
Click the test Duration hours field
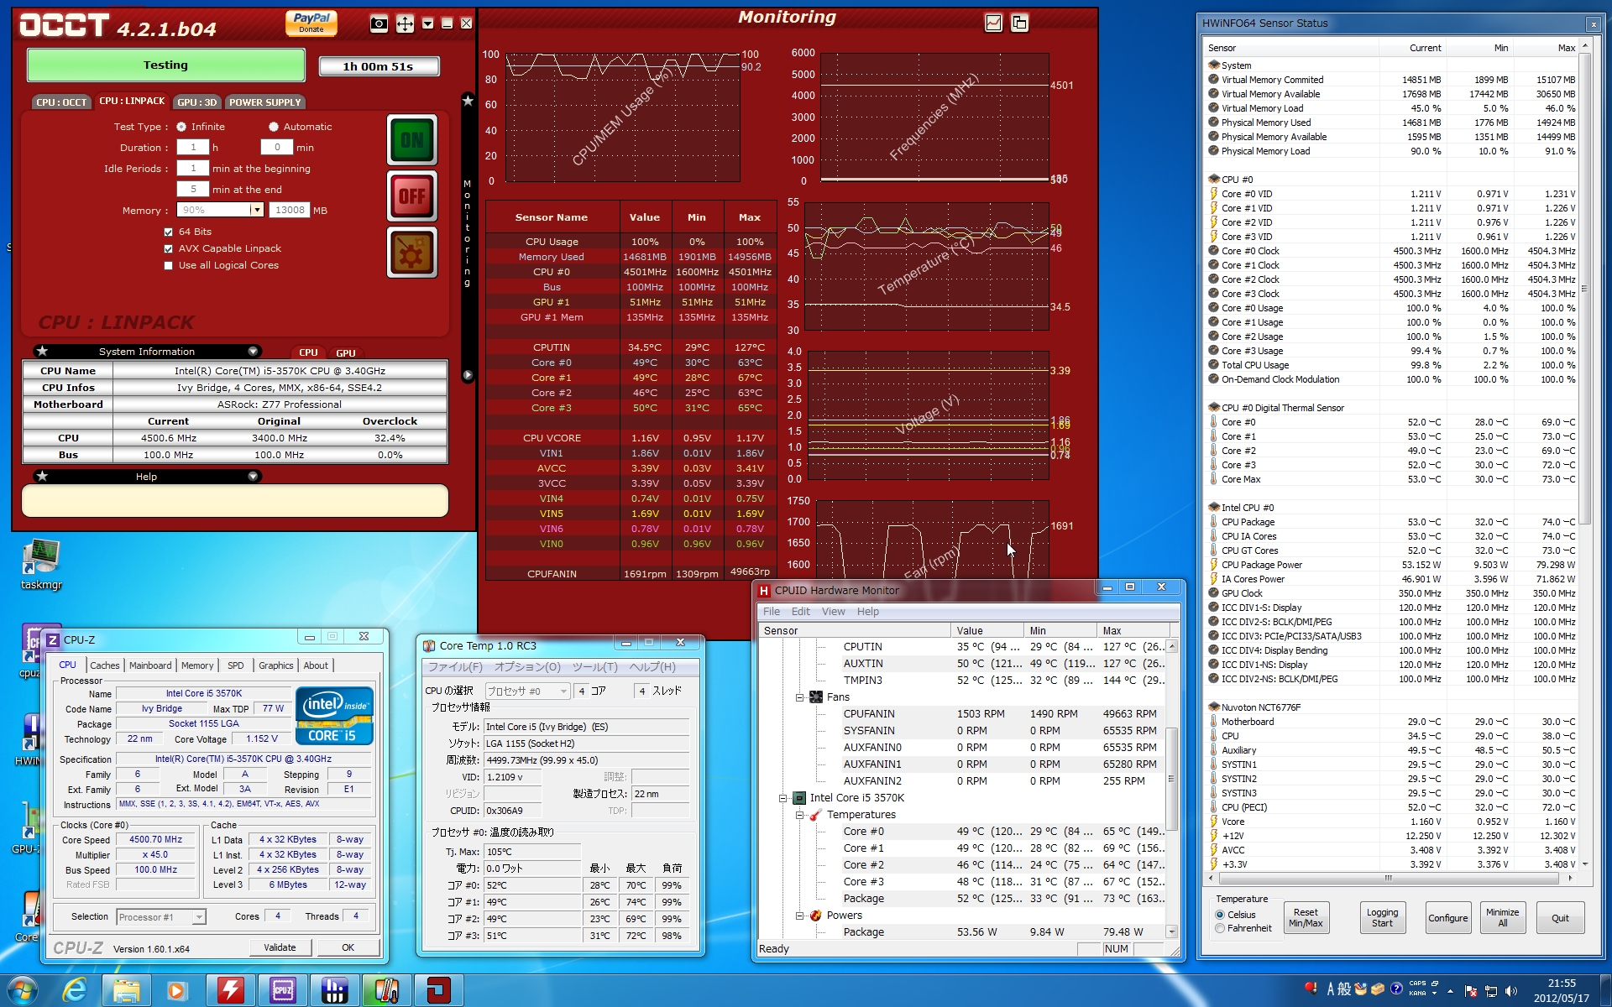(x=193, y=148)
